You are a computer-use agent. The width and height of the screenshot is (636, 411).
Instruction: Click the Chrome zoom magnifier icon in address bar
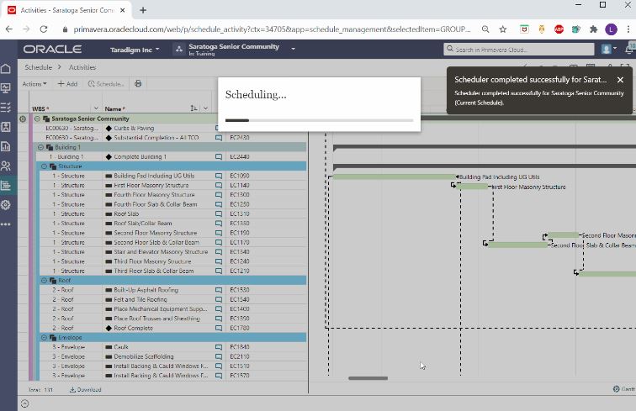485,29
